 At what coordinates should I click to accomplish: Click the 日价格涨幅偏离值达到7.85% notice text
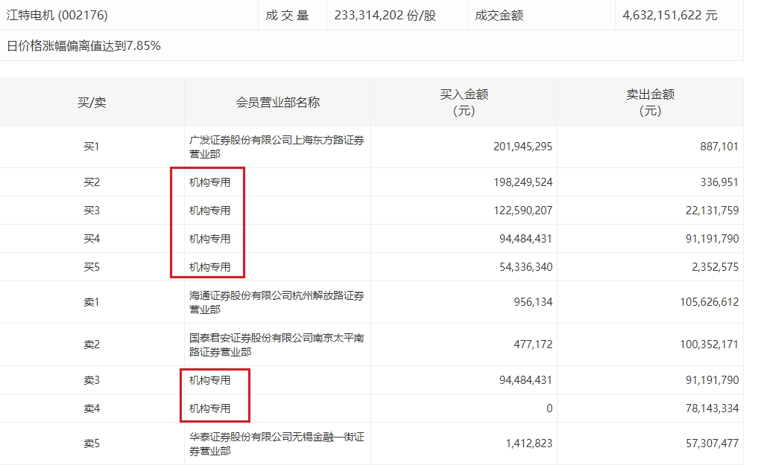(83, 46)
